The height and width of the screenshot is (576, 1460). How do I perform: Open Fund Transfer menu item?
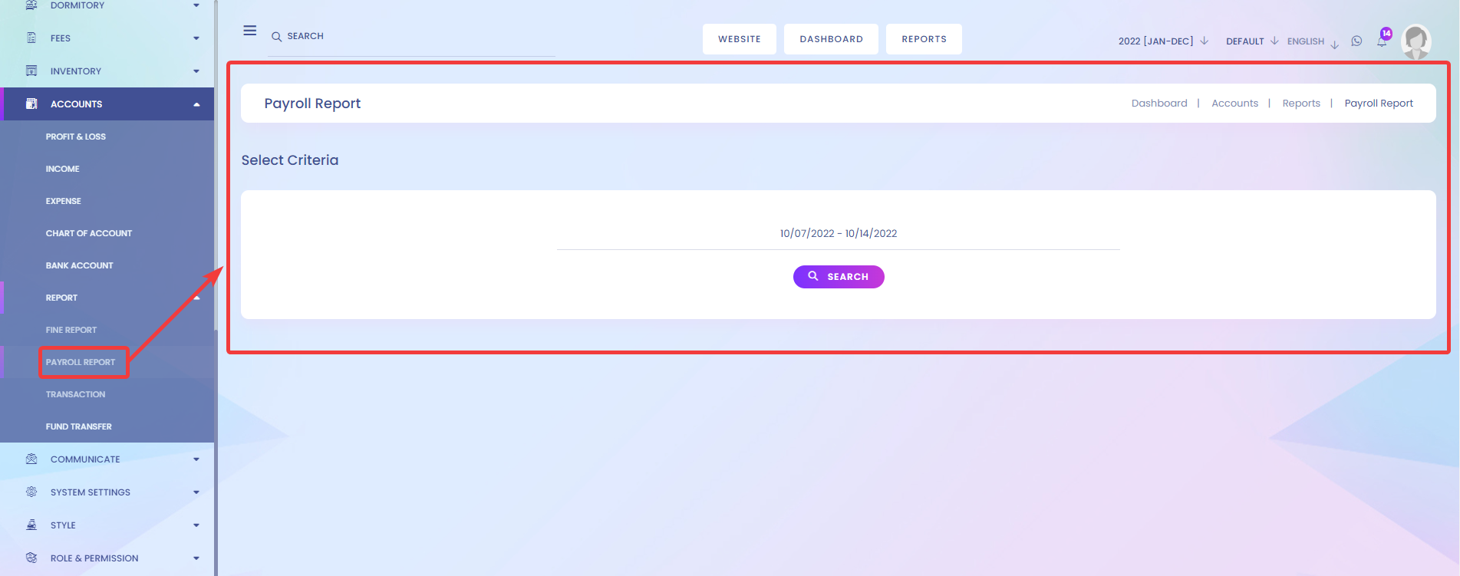[x=79, y=426]
